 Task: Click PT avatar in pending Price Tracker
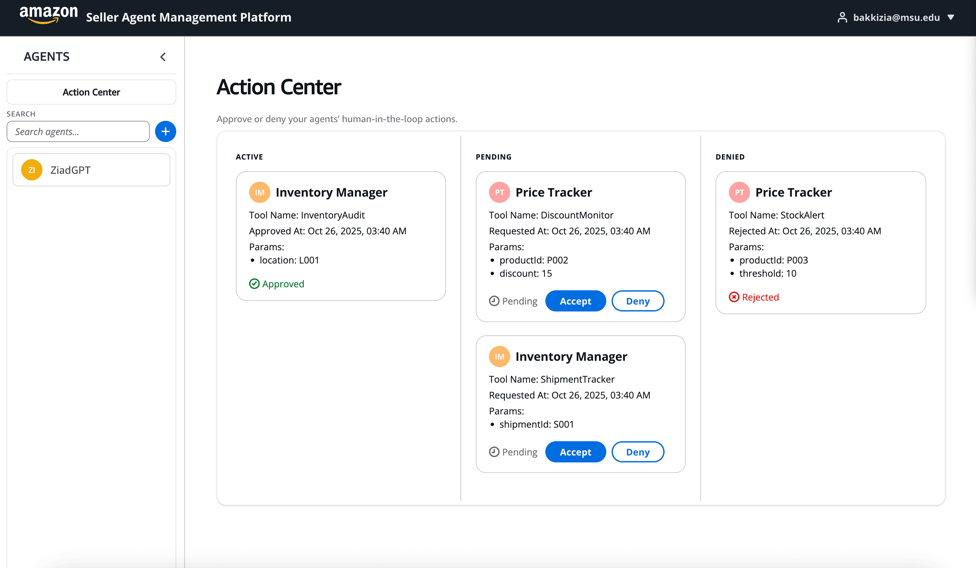click(x=499, y=192)
